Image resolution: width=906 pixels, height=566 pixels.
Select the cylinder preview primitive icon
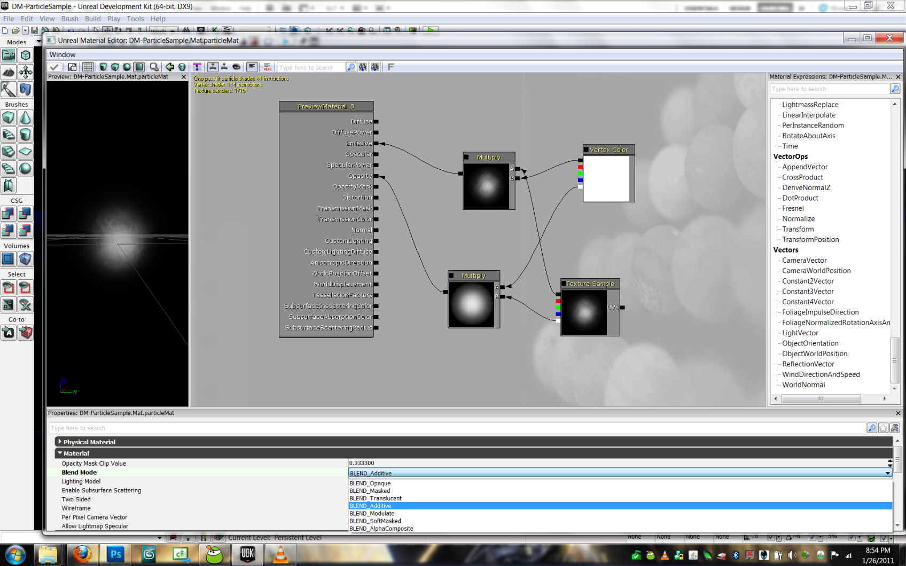tap(103, 67)
